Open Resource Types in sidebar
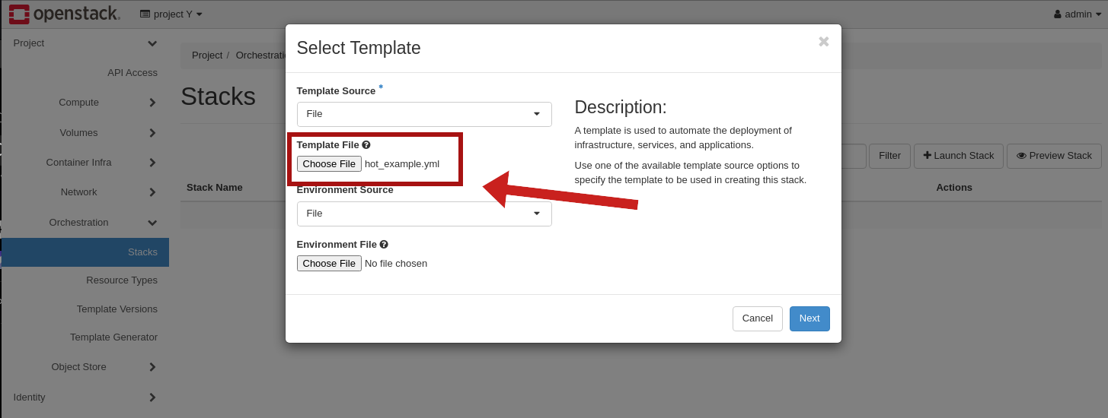Screen dimensions: 1108x418 (x=122, y=280)
